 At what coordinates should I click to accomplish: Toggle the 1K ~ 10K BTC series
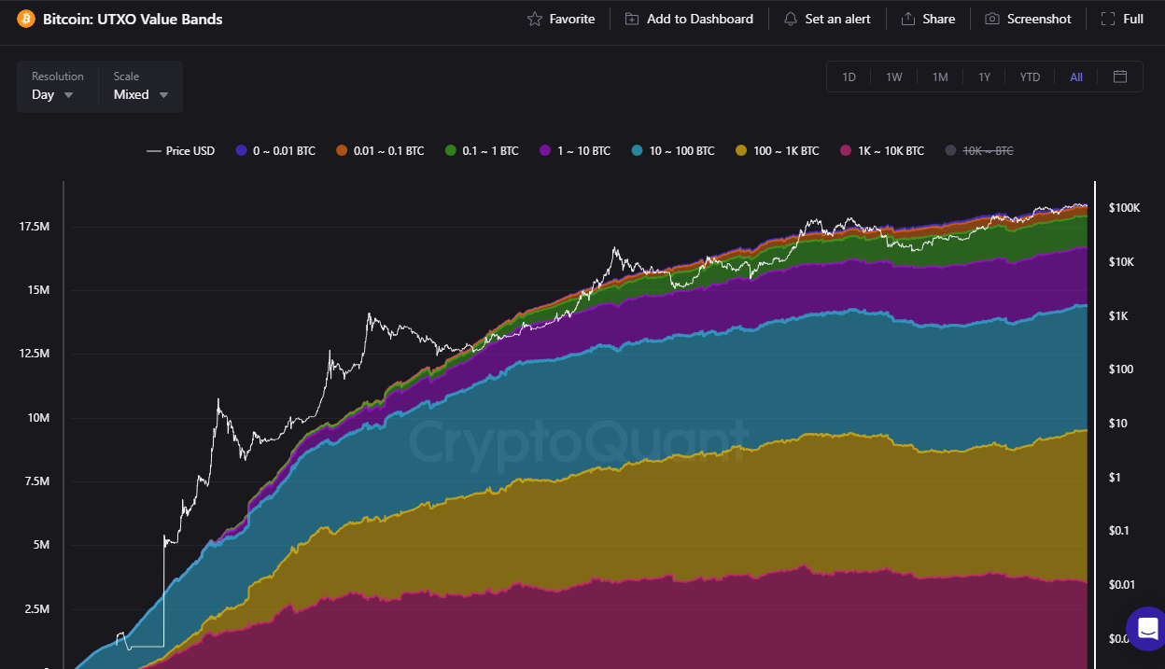coord(882,150)
